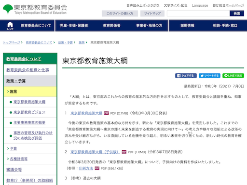Tweet the page with ツイートする button

209,76
